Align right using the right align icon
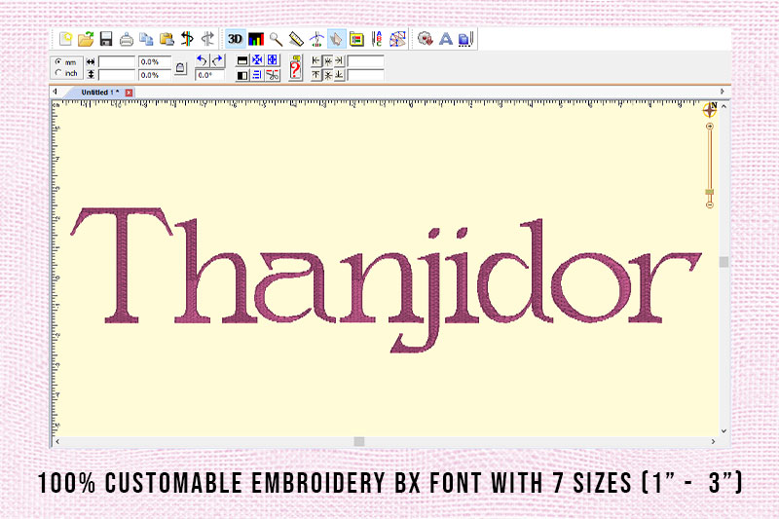Viewport: 779px width, 519px height. 339,60
